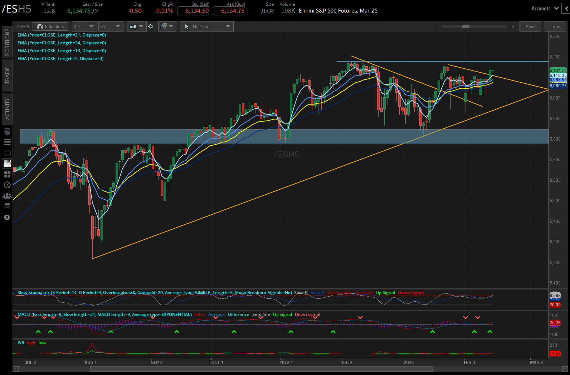Viewport: 570px width, 375px height.
Task: Click the E-mini S&P 500 Futures description
Action: click(338, 11)
